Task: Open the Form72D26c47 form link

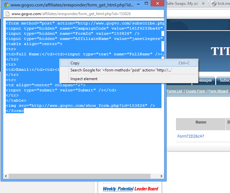Action: coord(191,136)
